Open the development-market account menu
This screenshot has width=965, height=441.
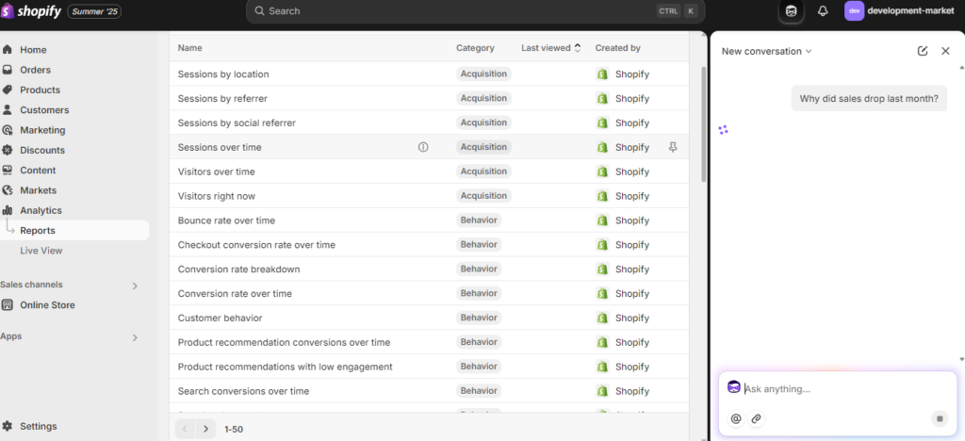(899, 11)
